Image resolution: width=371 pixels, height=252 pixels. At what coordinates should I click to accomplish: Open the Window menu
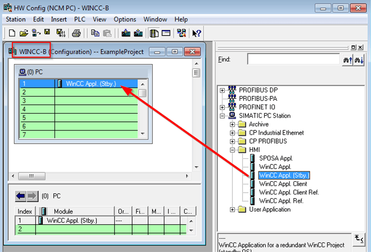pyautogui.click(x=155, y=19)
